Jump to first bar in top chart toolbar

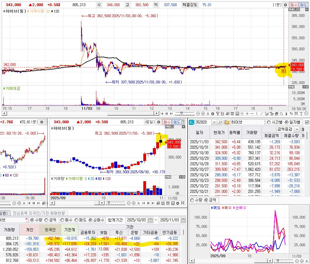click(162, 113)
